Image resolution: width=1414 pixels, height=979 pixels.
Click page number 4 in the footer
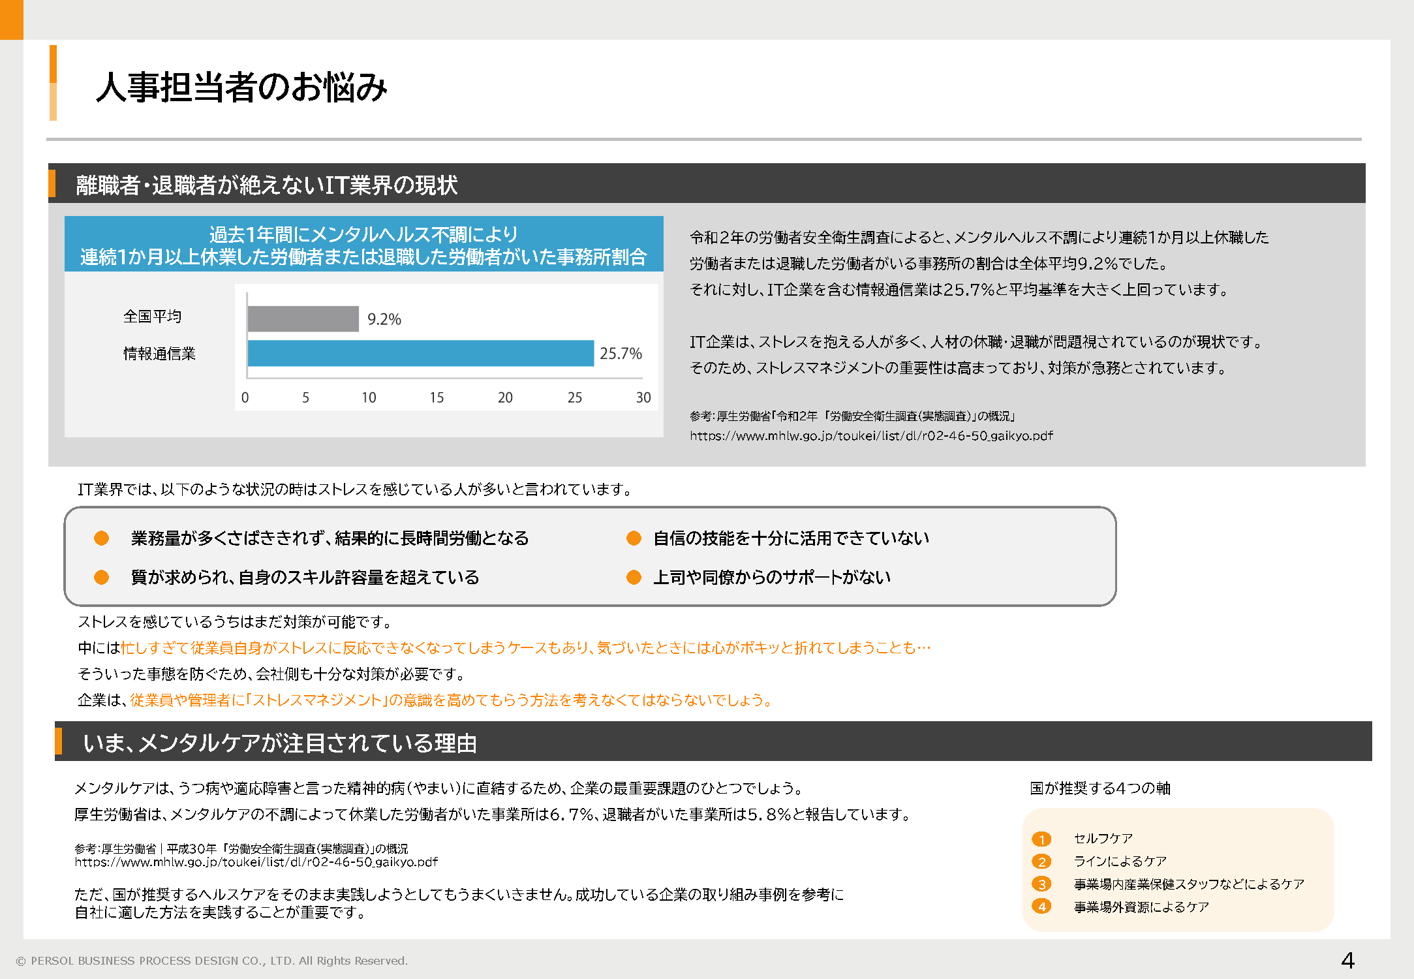pyautogui.click(x=1347, y=960)
